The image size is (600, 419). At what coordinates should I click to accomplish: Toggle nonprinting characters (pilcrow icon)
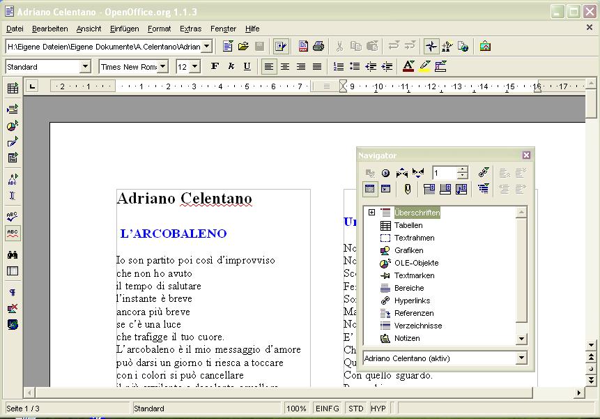13,292
